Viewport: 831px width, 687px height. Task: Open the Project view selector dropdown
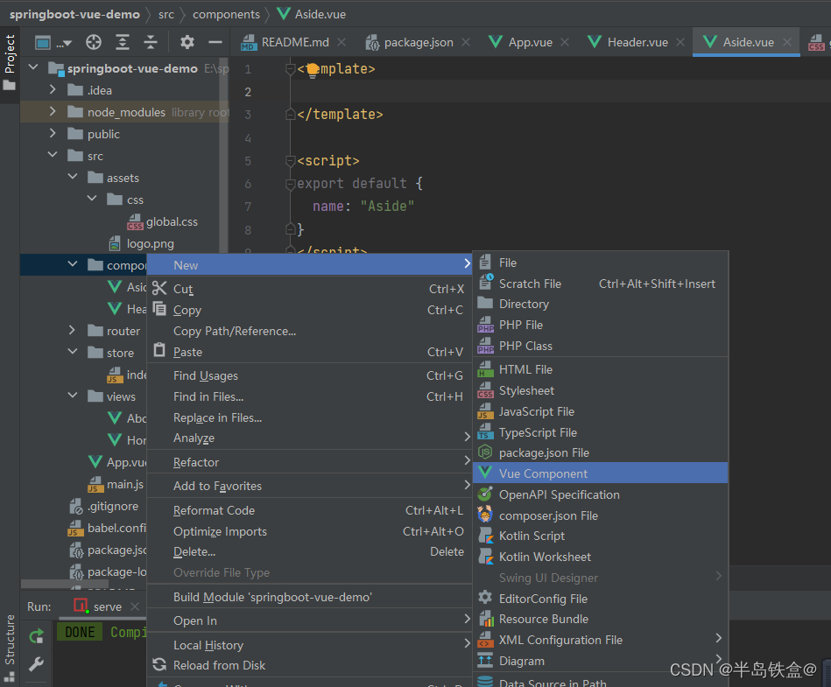coord(53,42)
